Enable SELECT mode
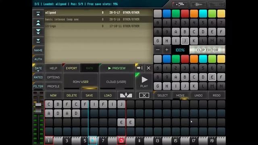258x145 pixels. [162, 95]
